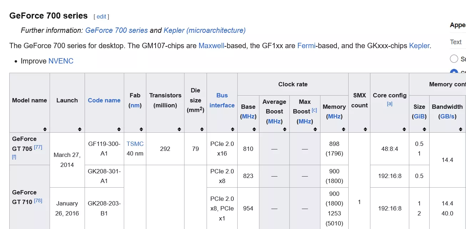This screenshot has height=229, width=466.
Task: Sort by Core config column arrows
Action: (404, 129)
